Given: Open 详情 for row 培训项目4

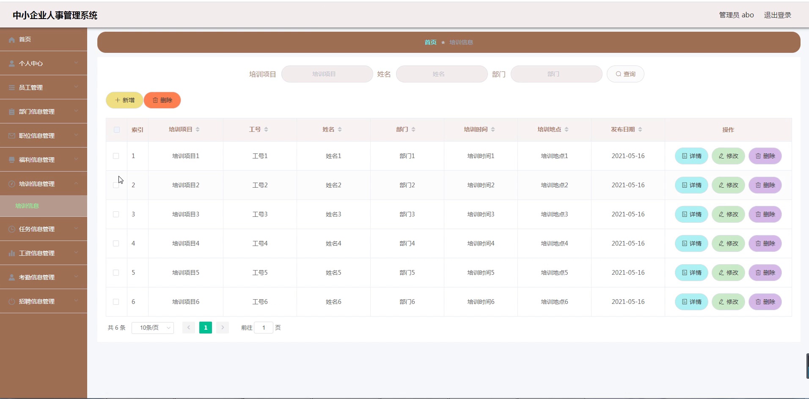Looking at the screenshot, I should pyautogui.click(x=691, y=243).
